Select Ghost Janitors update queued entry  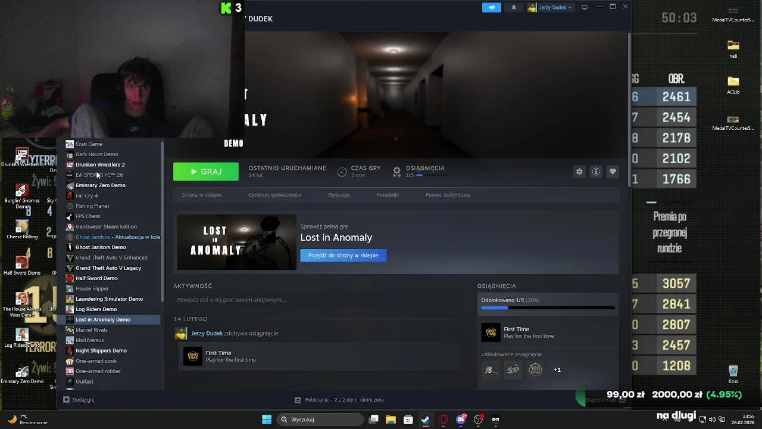point(113,237)
